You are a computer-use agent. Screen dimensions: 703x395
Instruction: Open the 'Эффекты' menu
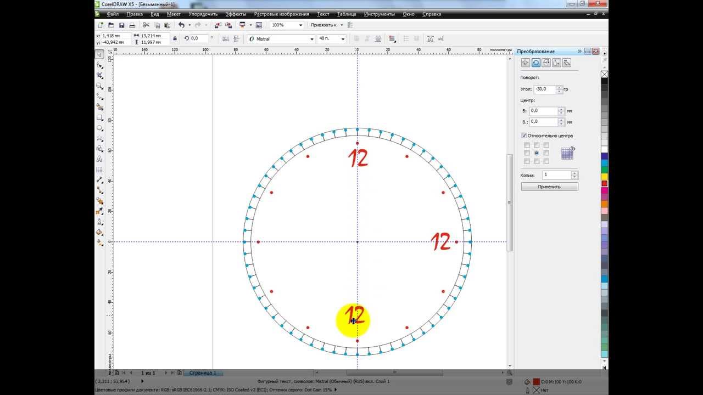click(236, 14)
